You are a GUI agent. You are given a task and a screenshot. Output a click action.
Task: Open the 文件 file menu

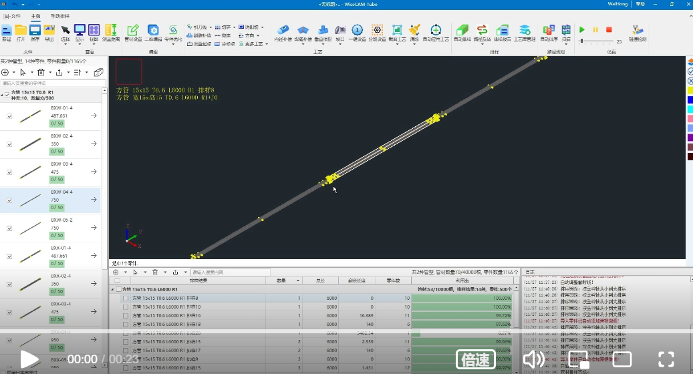pos(13,15)
